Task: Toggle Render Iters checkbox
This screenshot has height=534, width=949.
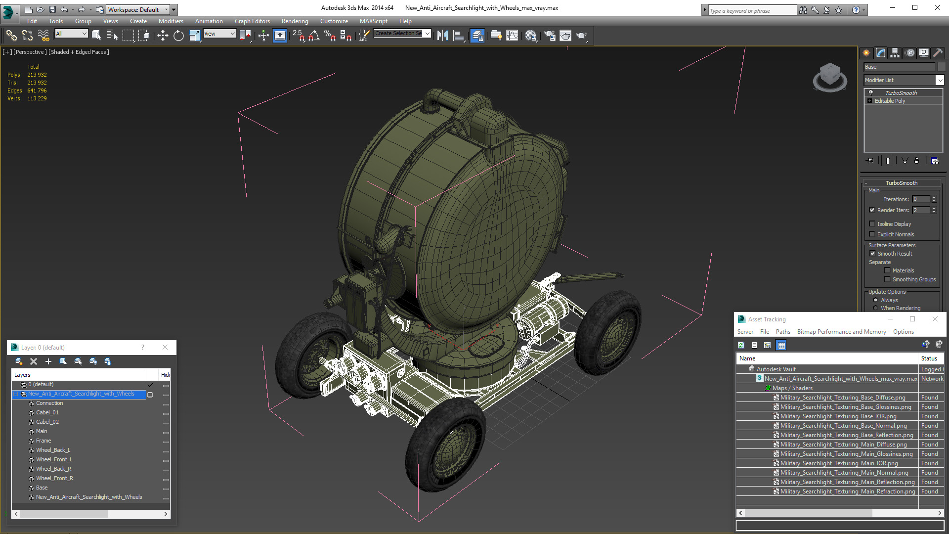Action: [x=872, y=210]
